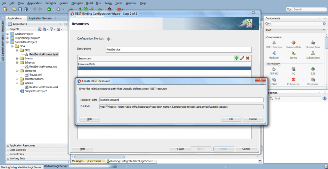Select the Running: IntegratedWebLogicServer tab
Viewport: 328px width, 169px height.
131,161
